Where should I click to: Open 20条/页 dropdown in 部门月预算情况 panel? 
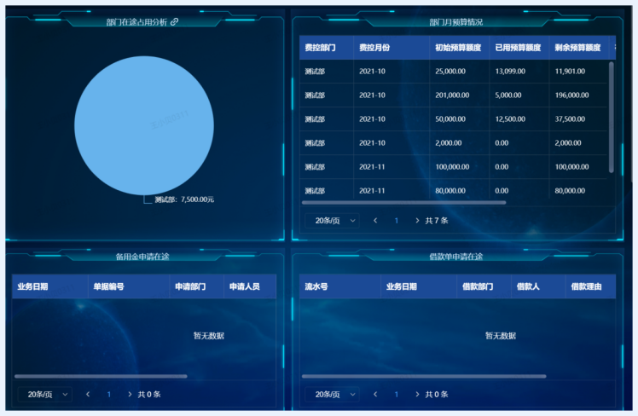click(x=332, y=221)
